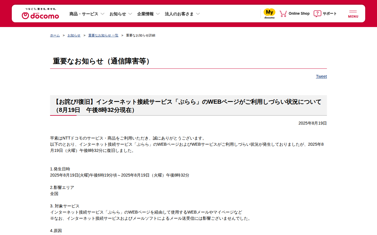This screenshot has width=377, height=235.
Task: Click the 全国 area text
Action: pos(54,194)
